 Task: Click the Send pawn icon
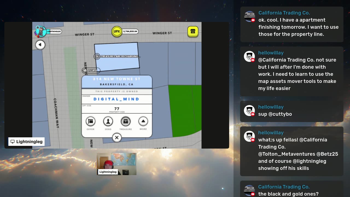(x=108, y=121)
